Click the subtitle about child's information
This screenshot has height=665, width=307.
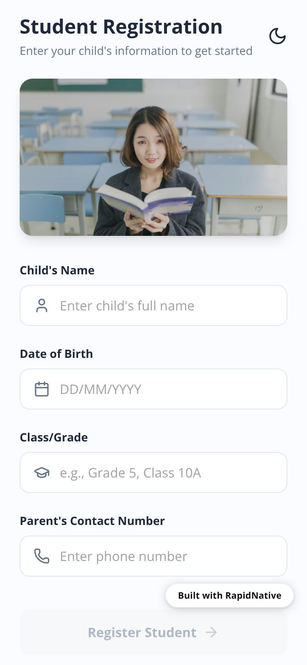tap(136, 51)
